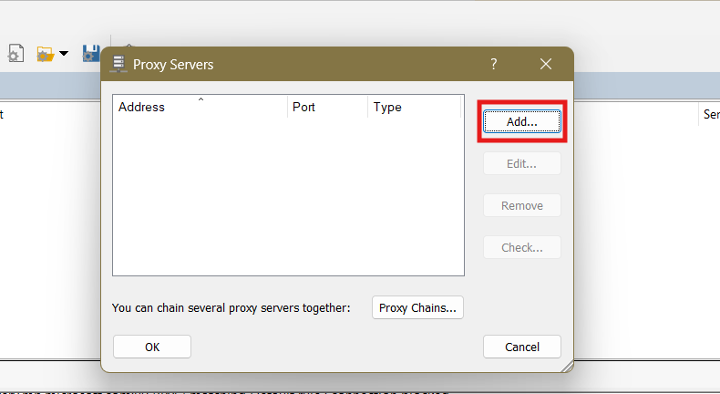Click the Proxy Servers title bar text
Viewport: 720px width, 394px height.
[x=173, y=65]
